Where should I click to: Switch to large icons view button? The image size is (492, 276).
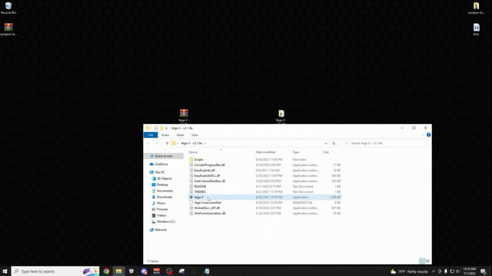point(428,261)
